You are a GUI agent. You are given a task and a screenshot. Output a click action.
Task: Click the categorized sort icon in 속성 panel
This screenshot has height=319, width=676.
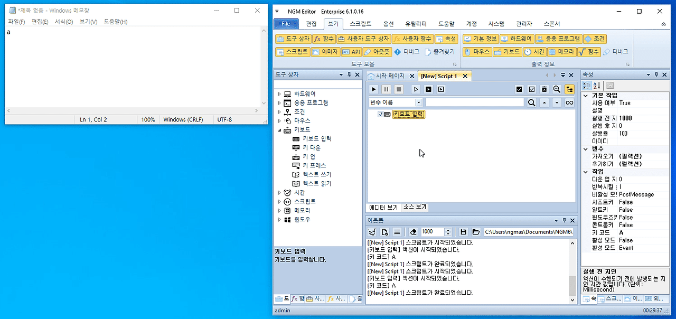tap(587, 86)
